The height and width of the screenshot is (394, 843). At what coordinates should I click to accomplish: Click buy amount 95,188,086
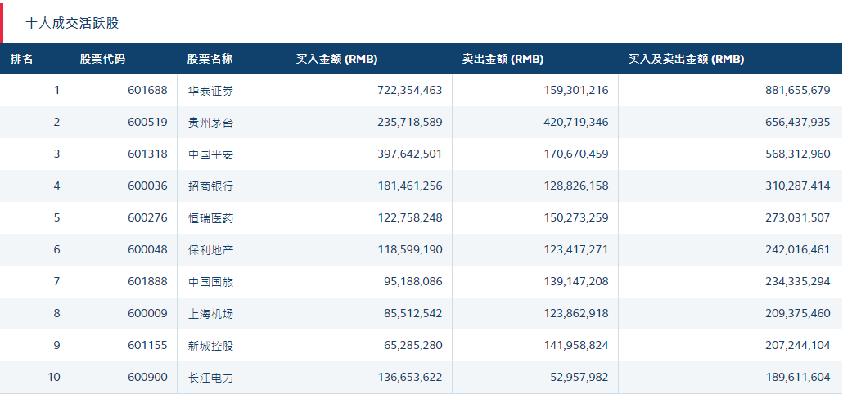point(414,281)
